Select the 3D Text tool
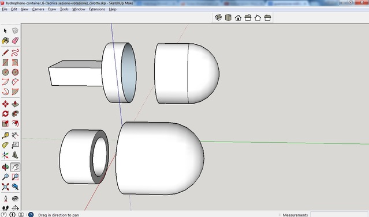Screen dimensions: 369x217 [x=15, y=155]
